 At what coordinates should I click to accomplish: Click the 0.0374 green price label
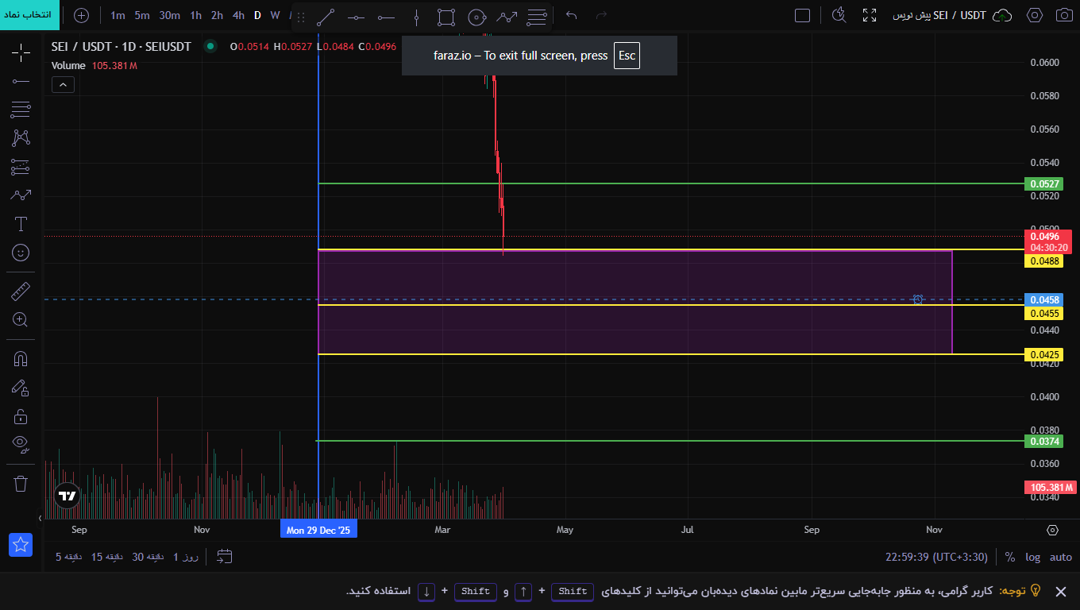pos(1045,441)
